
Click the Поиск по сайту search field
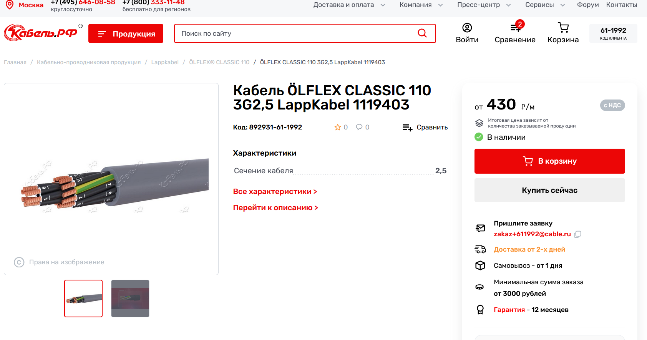pos(296,33)
